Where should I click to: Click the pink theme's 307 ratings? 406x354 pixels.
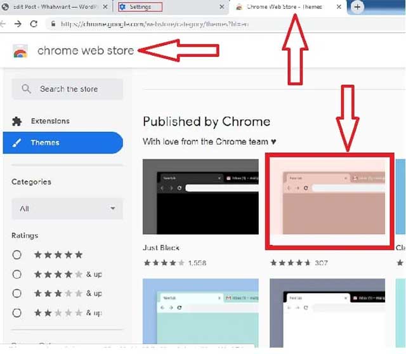click(299, 263)
